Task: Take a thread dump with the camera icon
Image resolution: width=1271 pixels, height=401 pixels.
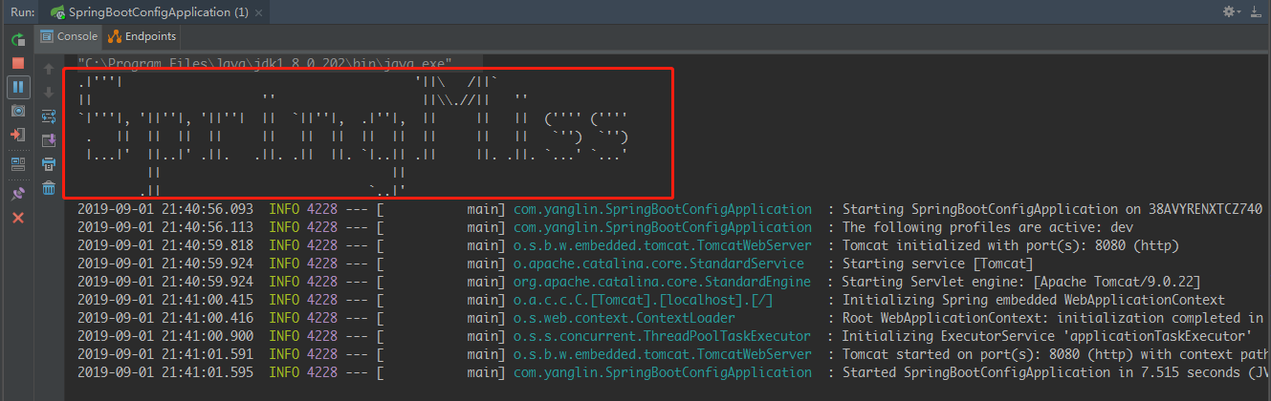Action: pyautogui.click(x=17, y=111)
